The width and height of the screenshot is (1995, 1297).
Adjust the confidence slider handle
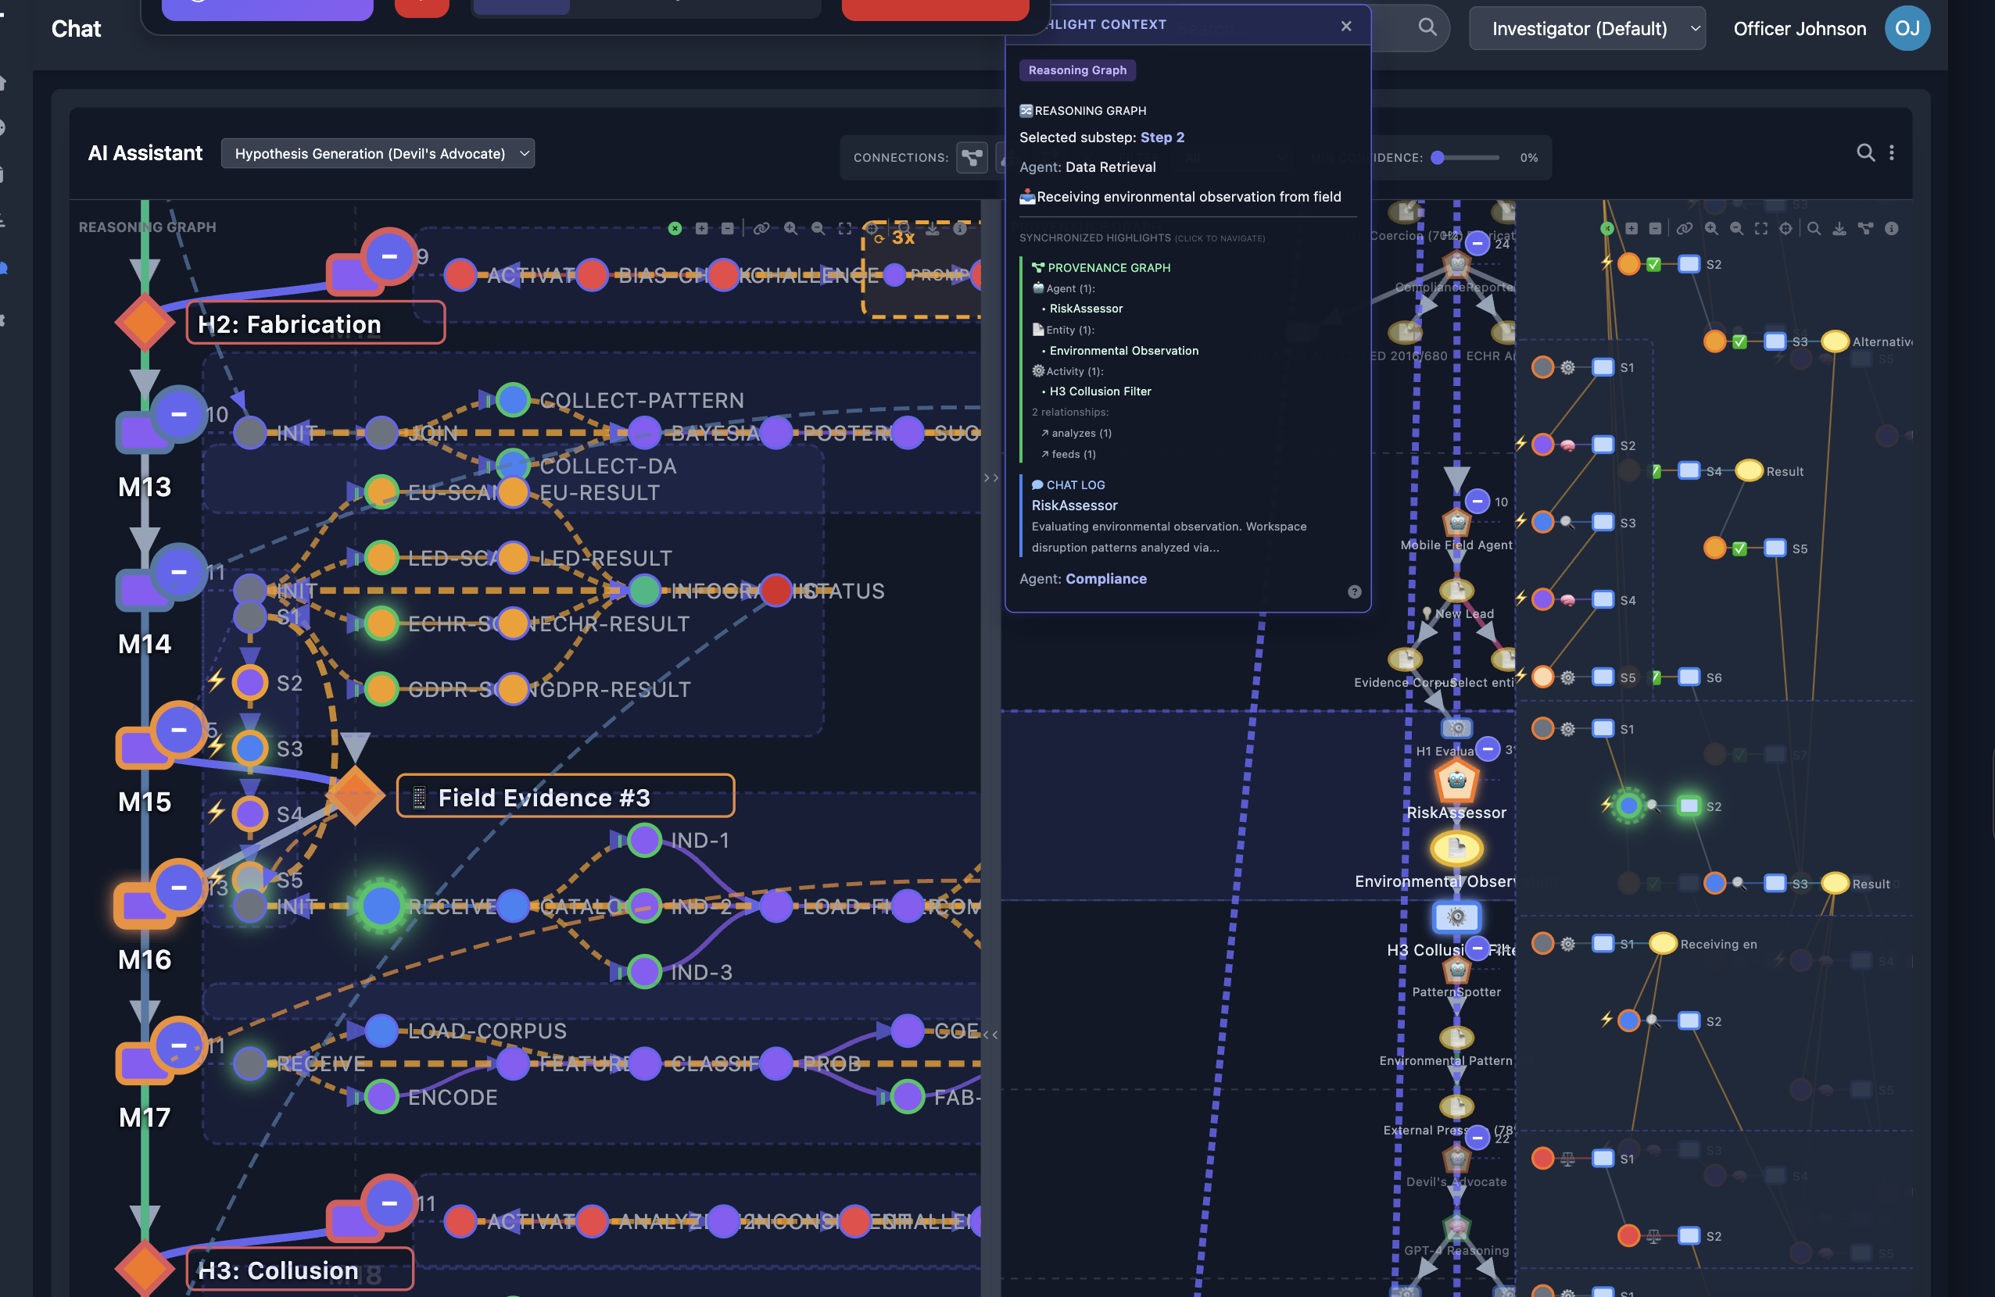[x=1437, y=158]
